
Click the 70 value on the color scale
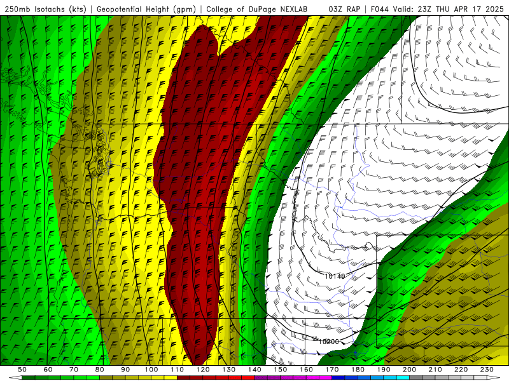point(74,370)
